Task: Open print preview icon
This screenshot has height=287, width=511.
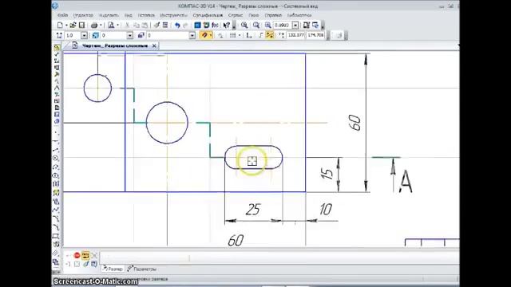Action: 111,25
